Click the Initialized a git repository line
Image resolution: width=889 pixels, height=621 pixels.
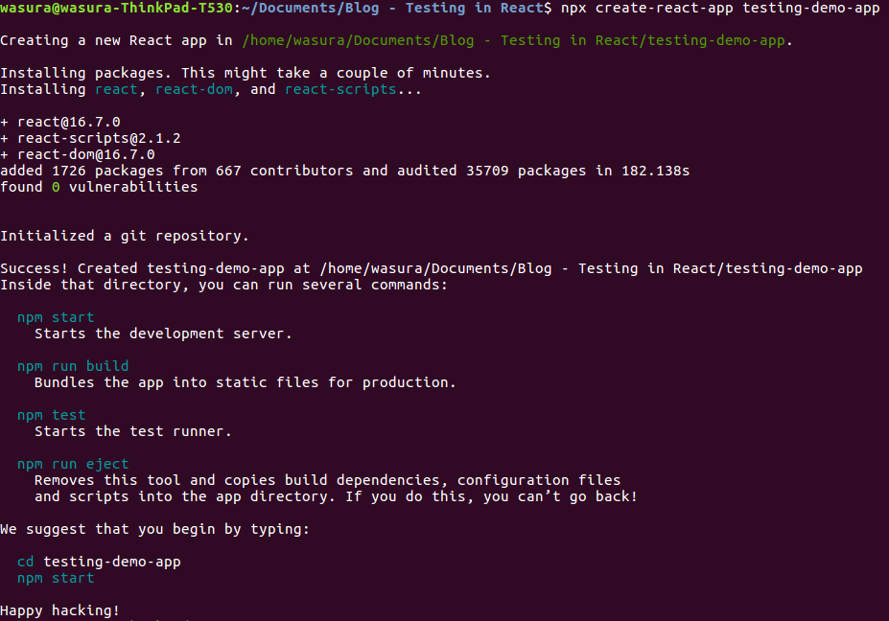(124, 236)
